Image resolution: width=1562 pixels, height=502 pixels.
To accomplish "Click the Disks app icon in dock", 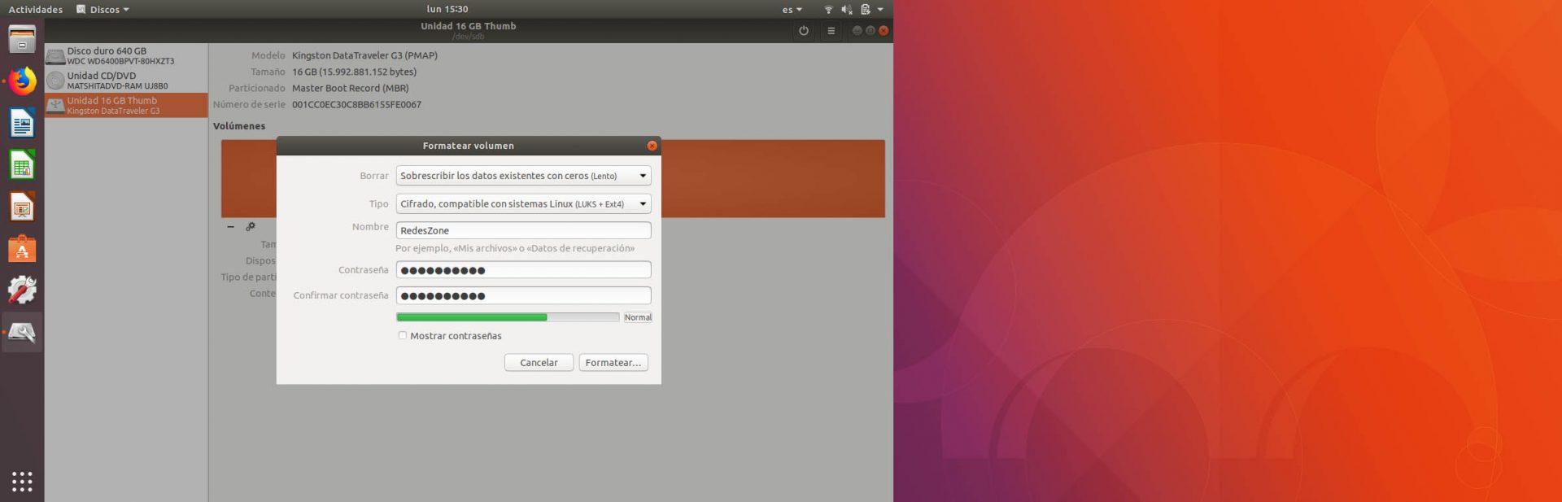I will (22, 332).
